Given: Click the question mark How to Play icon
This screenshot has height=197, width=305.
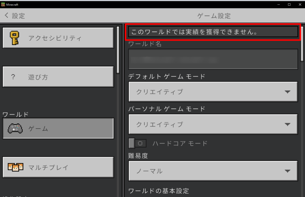Looking at the screenshot, I should pos(13,77).
